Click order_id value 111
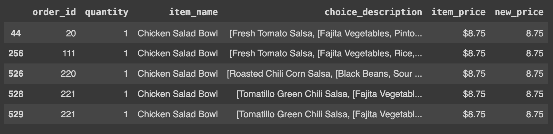The width and height of the screenshot is (553, 134). (69, 53)
